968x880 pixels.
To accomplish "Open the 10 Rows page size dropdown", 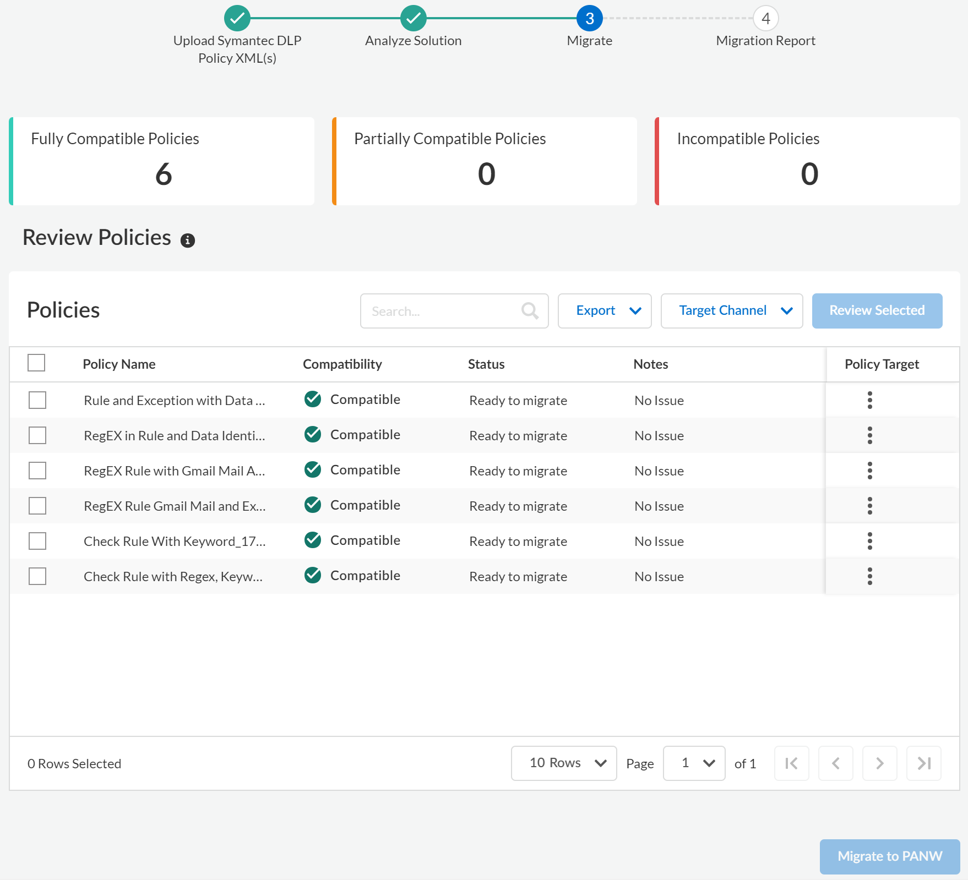I will click(x=563, y=763).
